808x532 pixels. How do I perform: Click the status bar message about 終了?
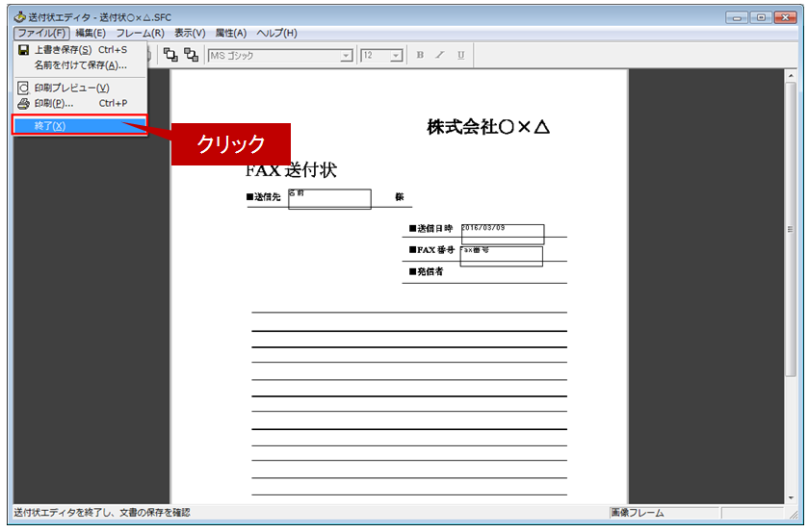click(x=101, y=513)
